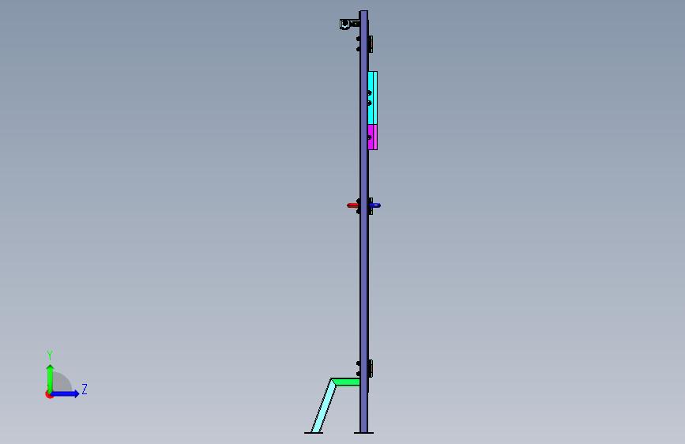Screen dimensions: 685x444
Task: Click the red X axis dot at the triad origin
Action: 49,394
